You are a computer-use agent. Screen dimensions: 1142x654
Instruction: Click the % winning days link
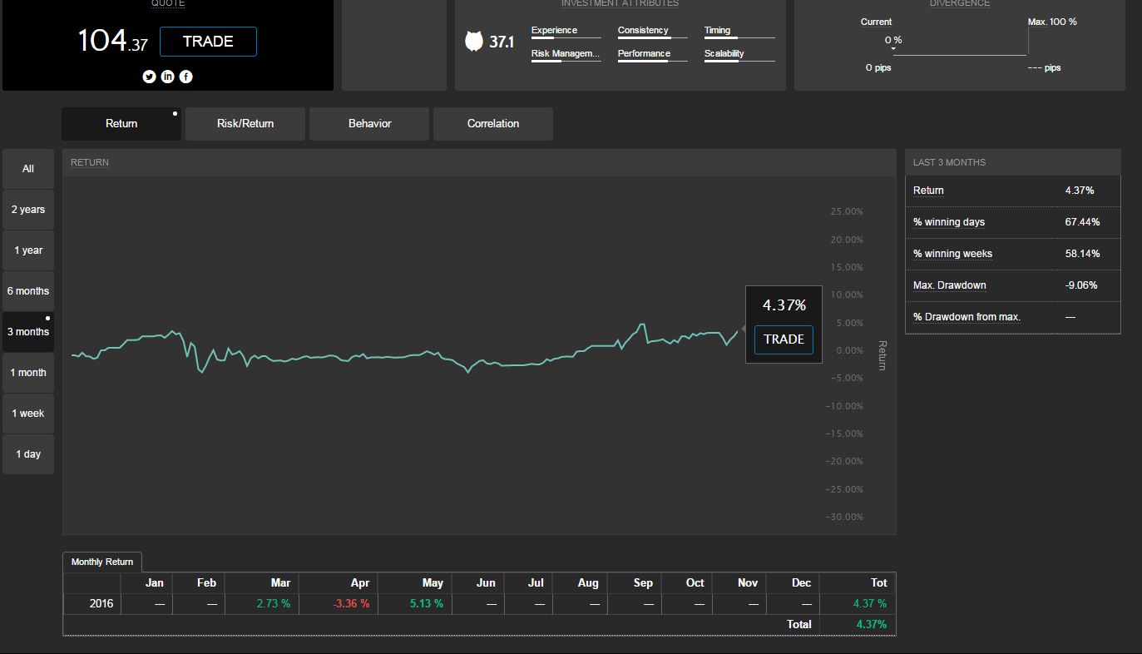pos(948,222)
